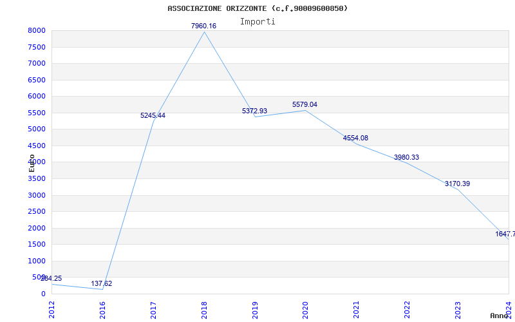Click the x-axis year 2016
The width and height of the screenshot is (515, 322).
(102, 310)
